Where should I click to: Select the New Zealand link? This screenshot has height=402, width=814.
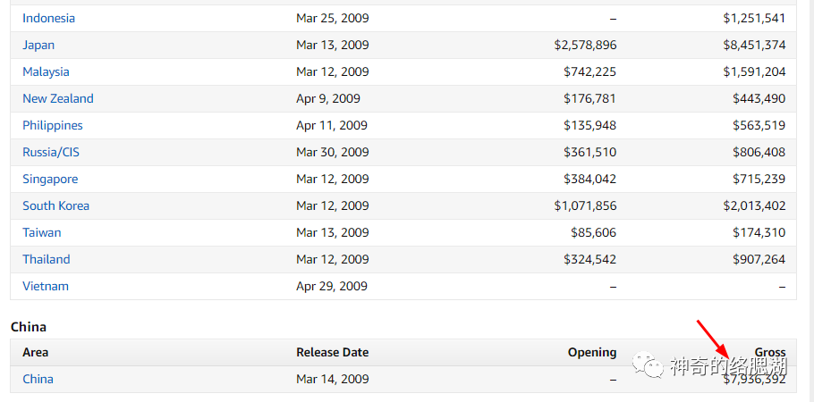(58, 98)
